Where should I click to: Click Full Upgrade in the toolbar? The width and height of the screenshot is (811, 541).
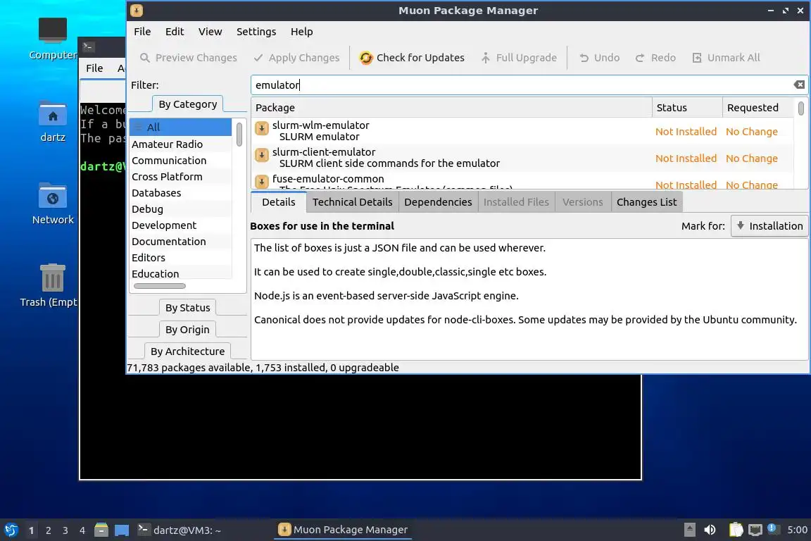click(519, 58)
